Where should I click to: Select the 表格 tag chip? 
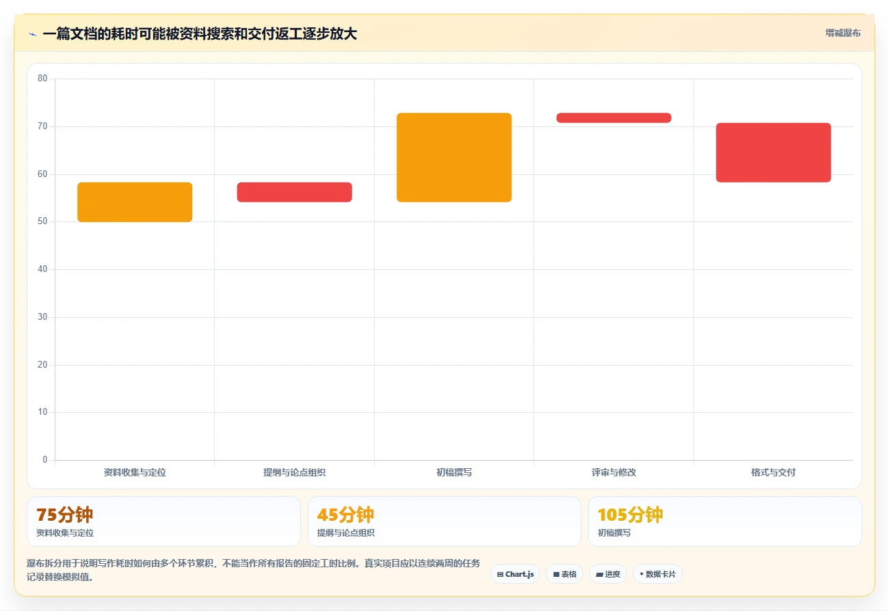click(x=564, y=574)
